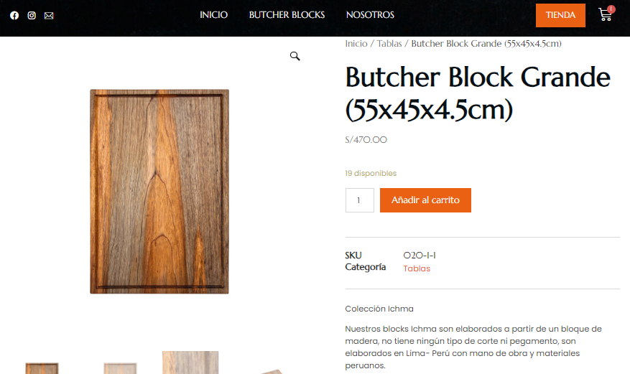
Task: Open the shopping cart icon
Action: tap(606, 15)
